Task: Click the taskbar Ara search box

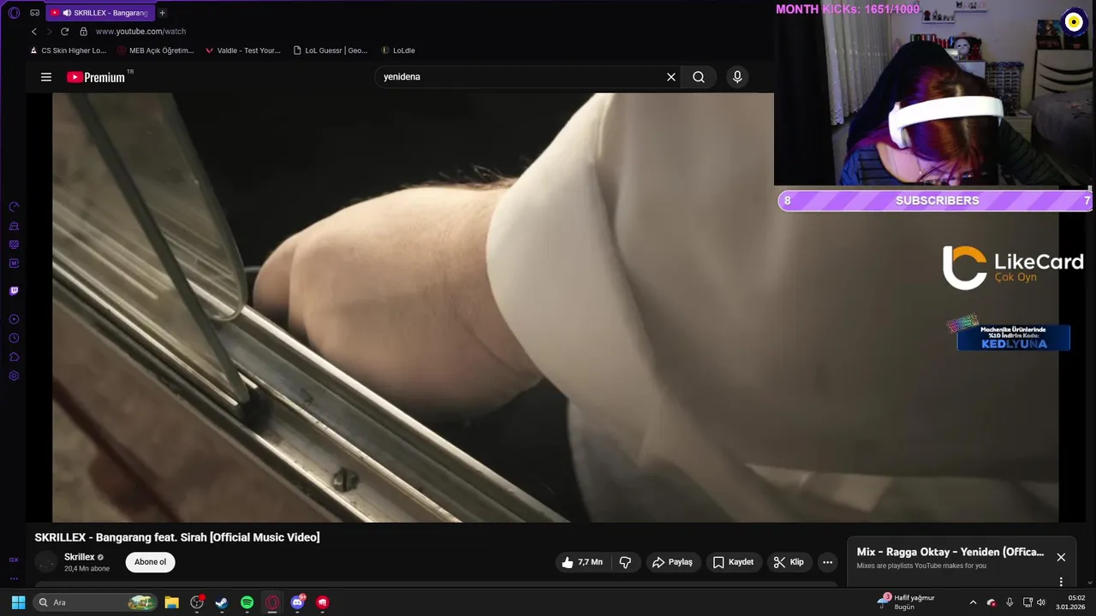Action: (x=96, y=602)
